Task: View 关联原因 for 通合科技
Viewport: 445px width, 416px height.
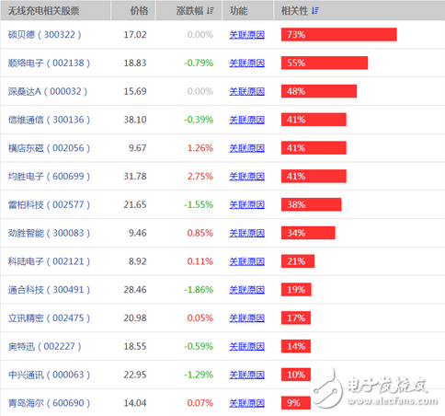Action: [x=246, y=290]
